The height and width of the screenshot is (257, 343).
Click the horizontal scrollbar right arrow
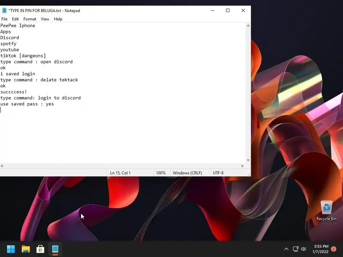(243, 166)
